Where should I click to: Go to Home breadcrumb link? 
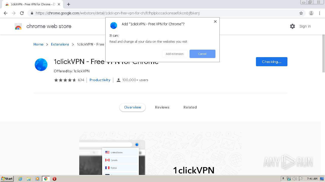[x=38, y=44]
